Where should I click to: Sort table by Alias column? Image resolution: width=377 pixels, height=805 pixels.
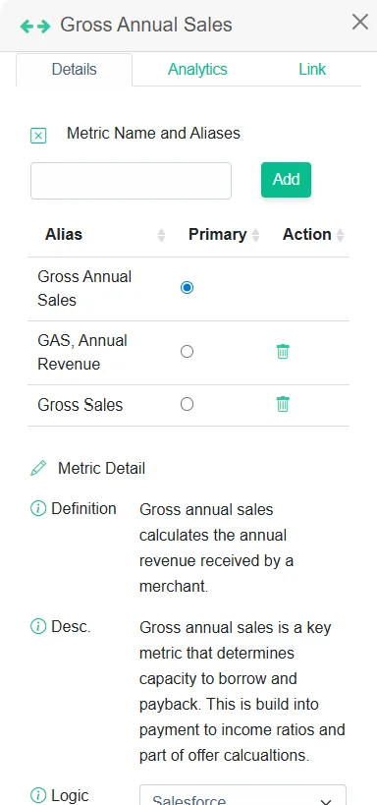[x=162, y=235]
